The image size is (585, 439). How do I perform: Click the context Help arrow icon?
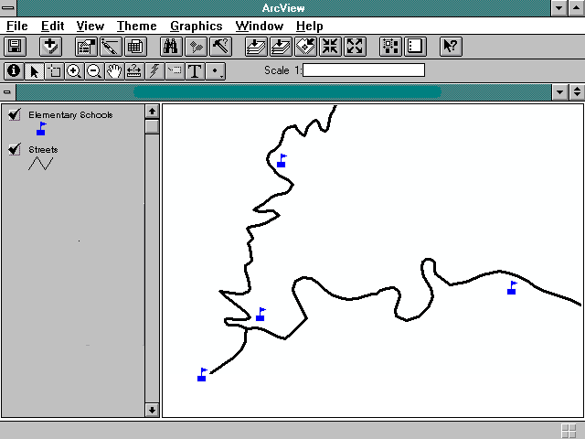pyautogui.click(x=449, y=46)
